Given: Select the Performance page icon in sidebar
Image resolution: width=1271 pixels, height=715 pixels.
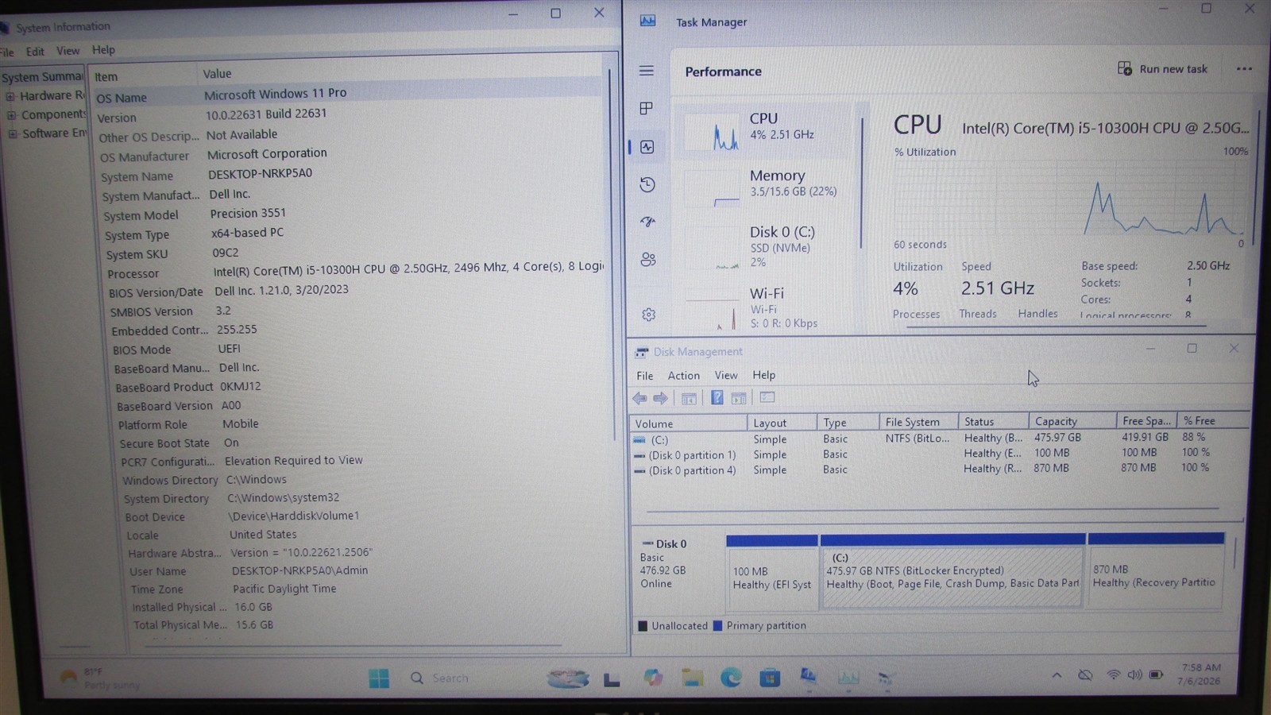Looking at the screenshot, I should 647,147.
